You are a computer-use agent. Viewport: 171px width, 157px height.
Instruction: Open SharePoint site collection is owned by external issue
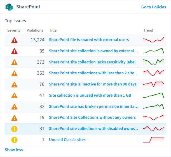(93, 51)
